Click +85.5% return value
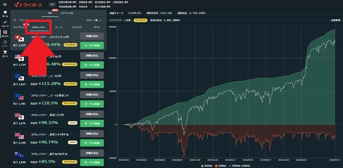The image size is (343, 168). (x=47, y=162)
